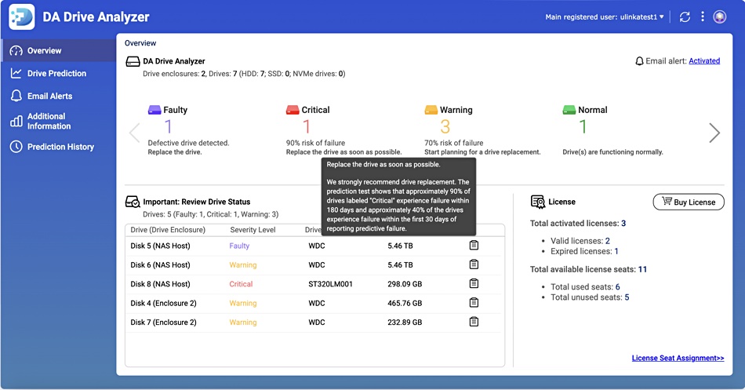Sort by Drive (Drive Enclosure) column header
Viewport: 745px width, 390px height.
(168, 230)
